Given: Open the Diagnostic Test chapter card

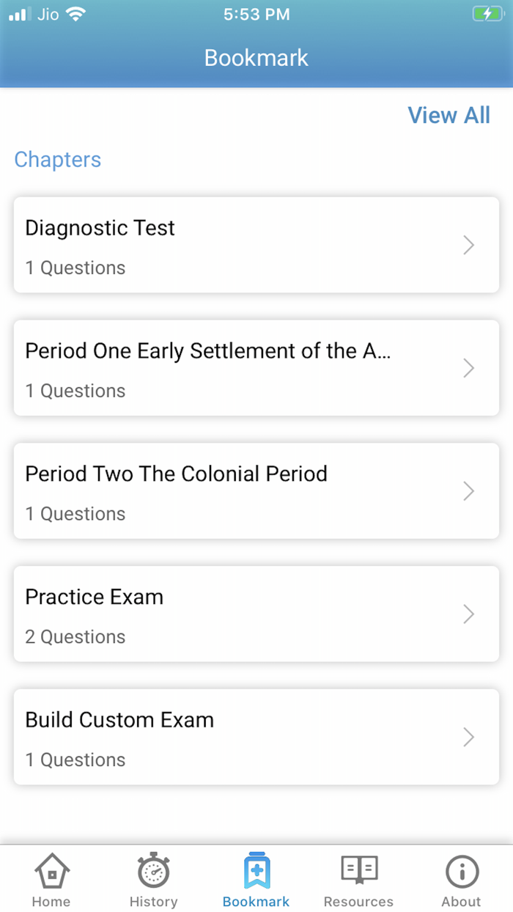Looking at the screenshot, I should (256, 245).
